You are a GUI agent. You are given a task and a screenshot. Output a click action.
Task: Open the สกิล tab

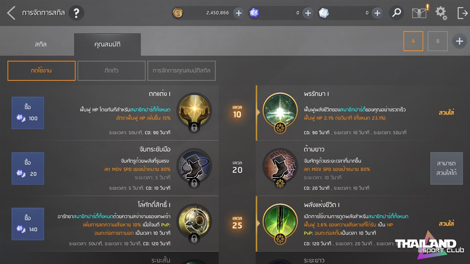pyautogui.click(x=41, y=44)
